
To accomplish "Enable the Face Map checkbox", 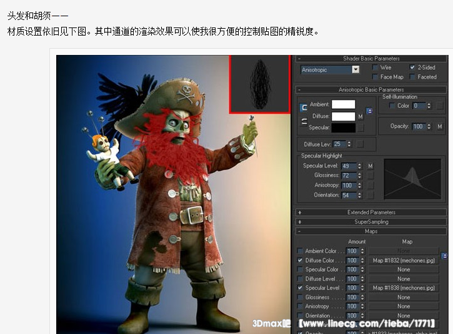I will pos(376,77).
